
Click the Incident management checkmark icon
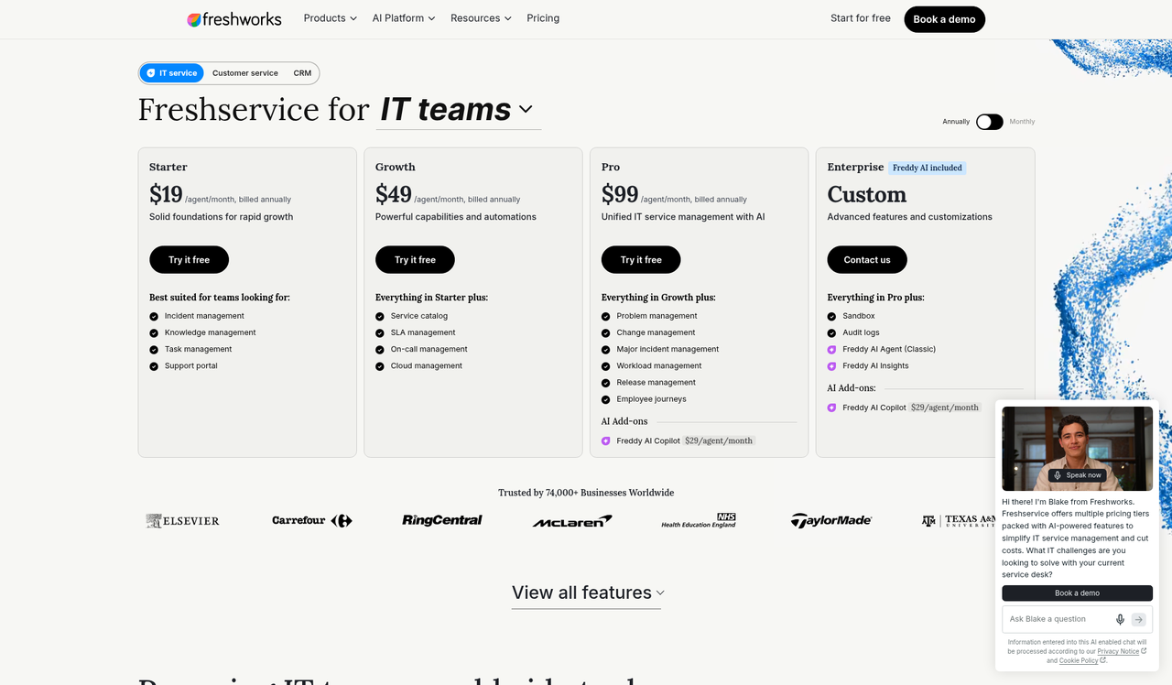tap(154, 317)
